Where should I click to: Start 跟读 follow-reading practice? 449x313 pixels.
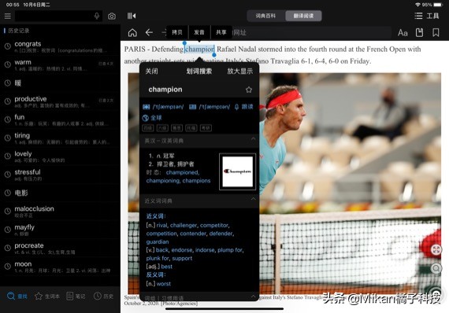pyautogui.click(x=243, y=107)
